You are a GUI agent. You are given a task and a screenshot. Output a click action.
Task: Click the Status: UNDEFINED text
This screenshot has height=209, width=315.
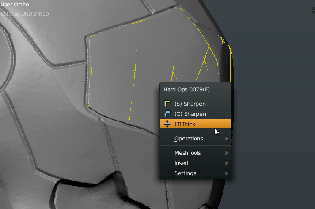[25, 14]
